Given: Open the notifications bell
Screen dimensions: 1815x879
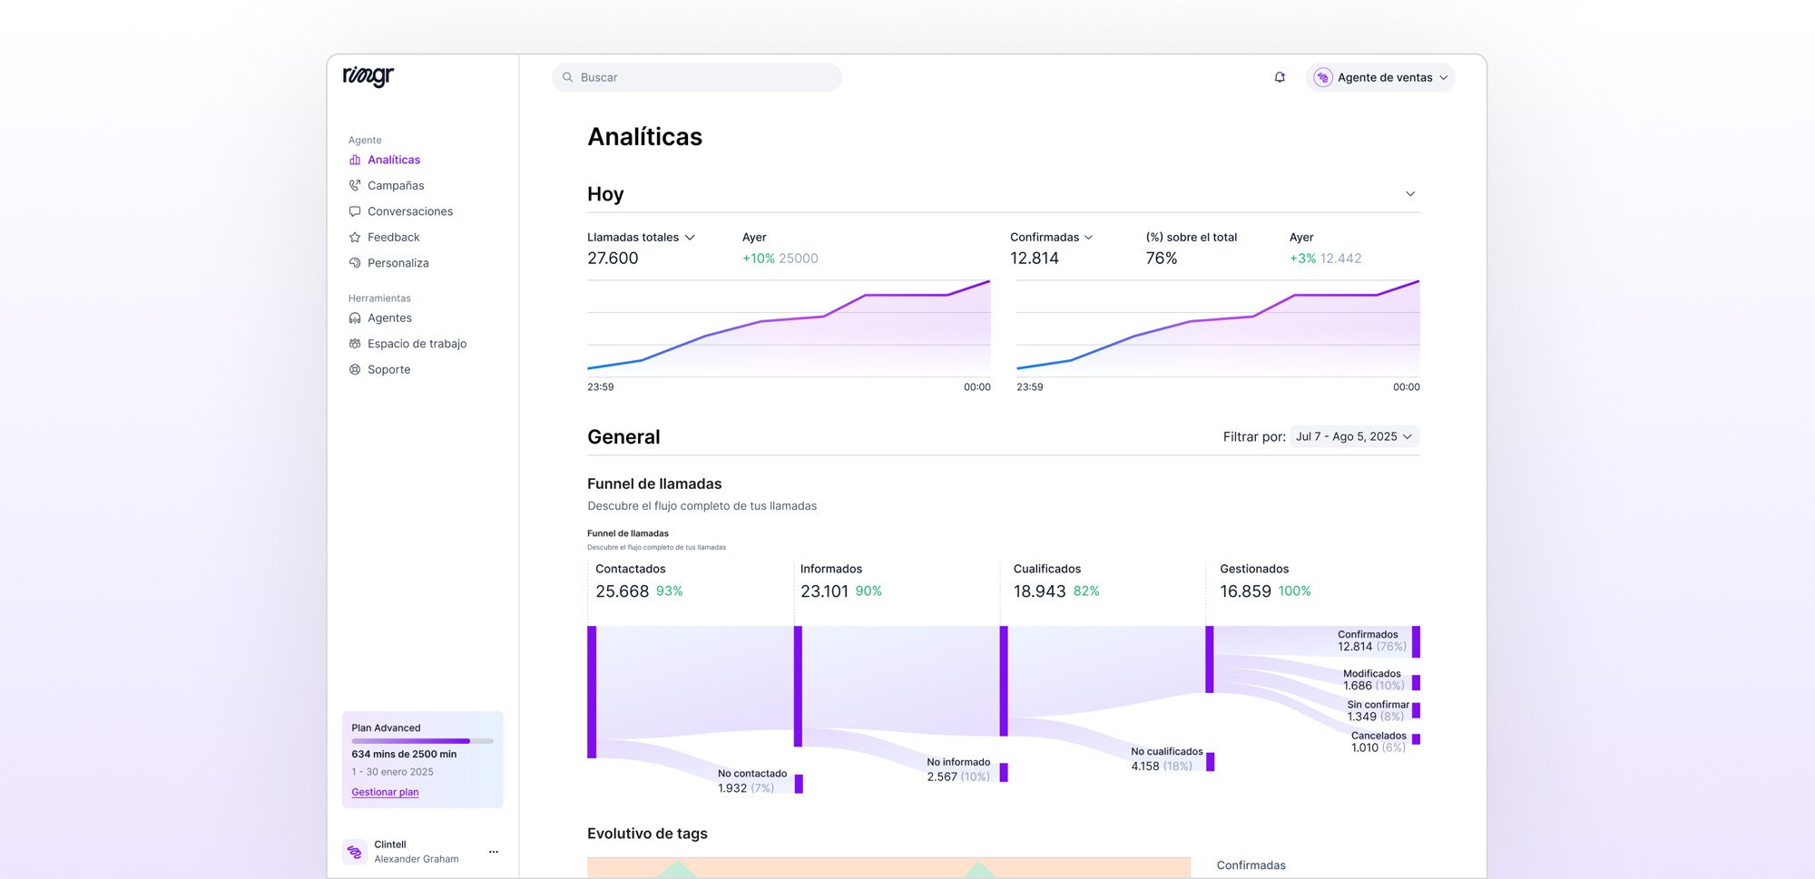Looking at the screenshot, I should (x=1279, y=77).
